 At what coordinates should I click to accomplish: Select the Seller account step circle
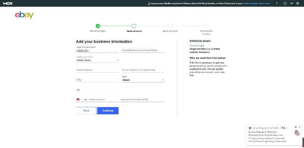[x=134, y=26]
